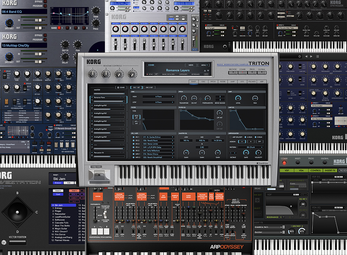This screenshot has height=255, width=347.
Task: Turn Triton realtime control knob 1
Action: pos(93,74)
